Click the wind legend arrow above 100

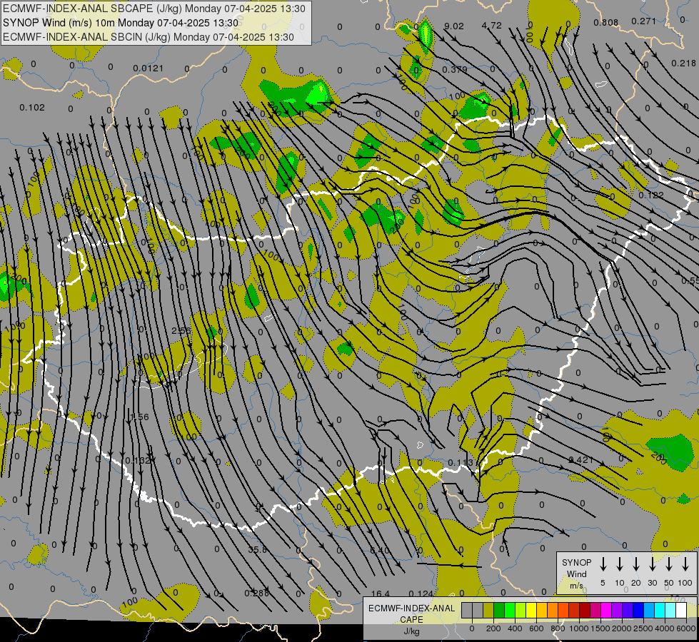[x=685, y=564]
